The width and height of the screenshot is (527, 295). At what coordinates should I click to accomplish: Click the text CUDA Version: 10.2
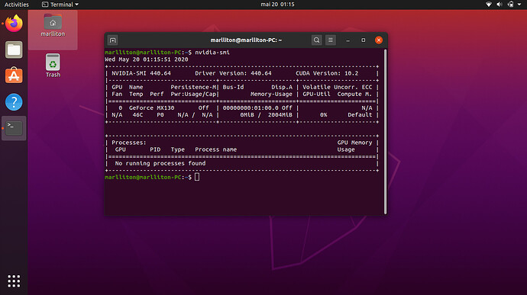tap(327, 73)
